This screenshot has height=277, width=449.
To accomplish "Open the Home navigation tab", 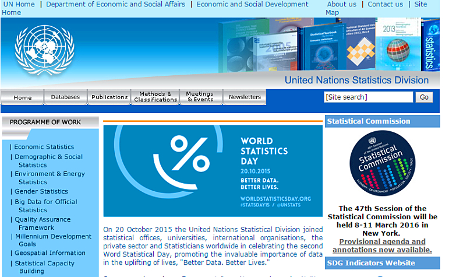I will 22,97.
